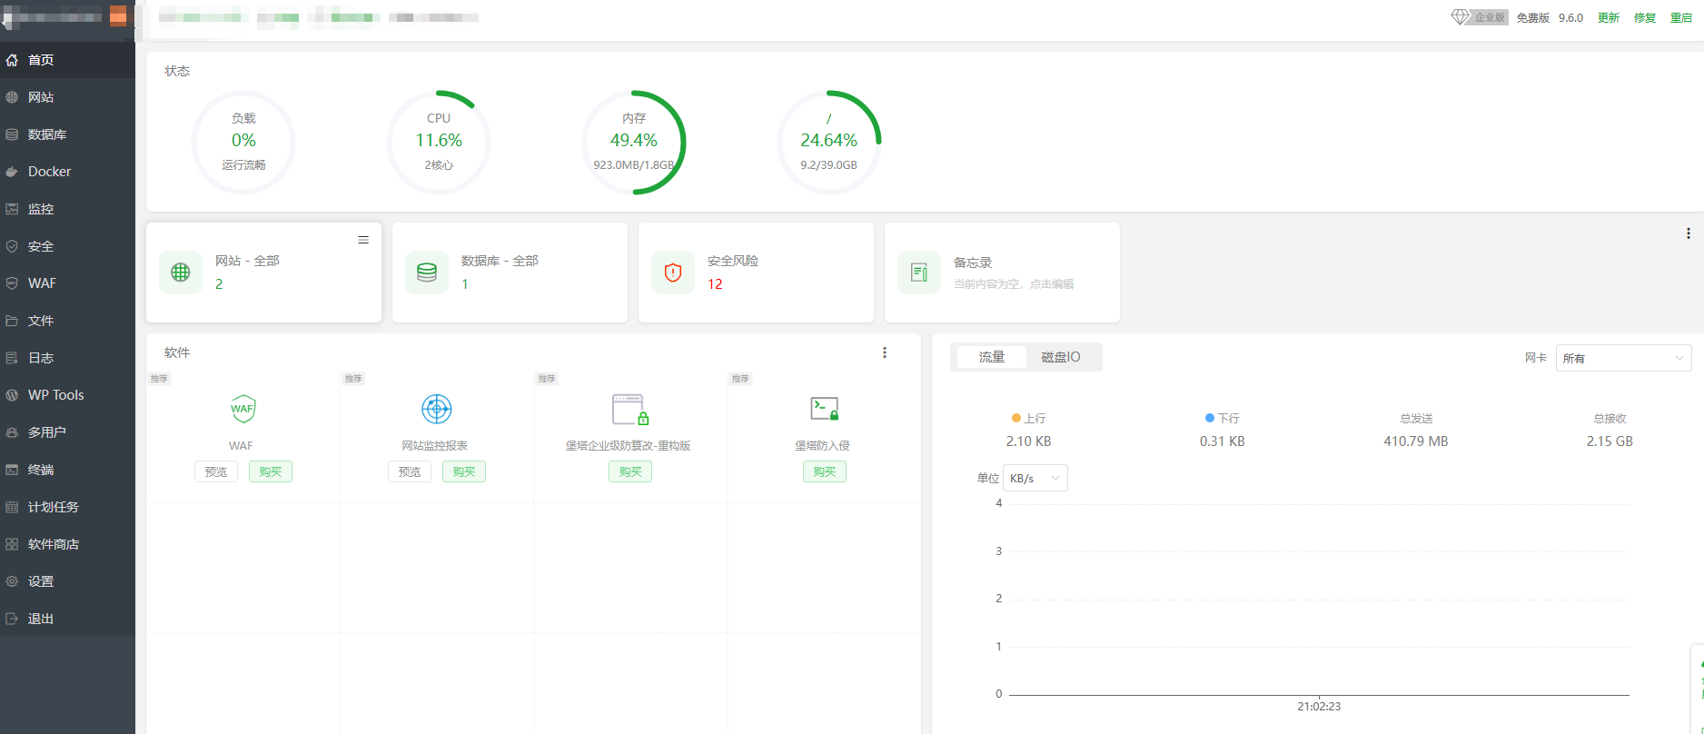Click the notepad icon on 备忘录 card
The width and height of the screenshot is (1704, 734).
click(x=919, y=273)
